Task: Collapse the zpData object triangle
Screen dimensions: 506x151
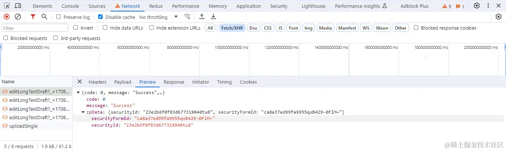Action: (x=83, y=112)
